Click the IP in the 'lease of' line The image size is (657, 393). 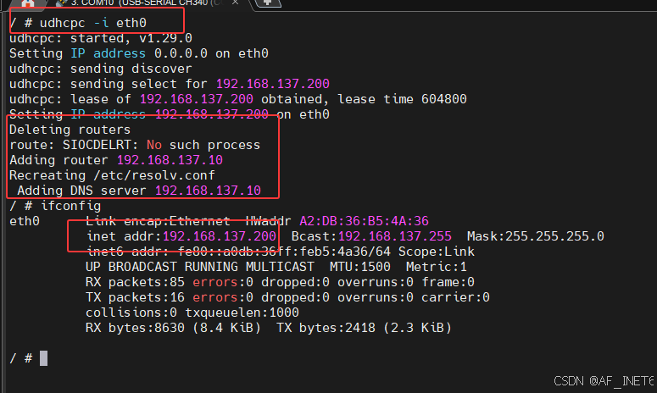click(197, 99)
